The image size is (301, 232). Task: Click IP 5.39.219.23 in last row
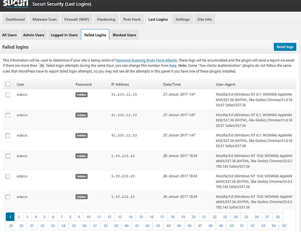tap(123, 197)
